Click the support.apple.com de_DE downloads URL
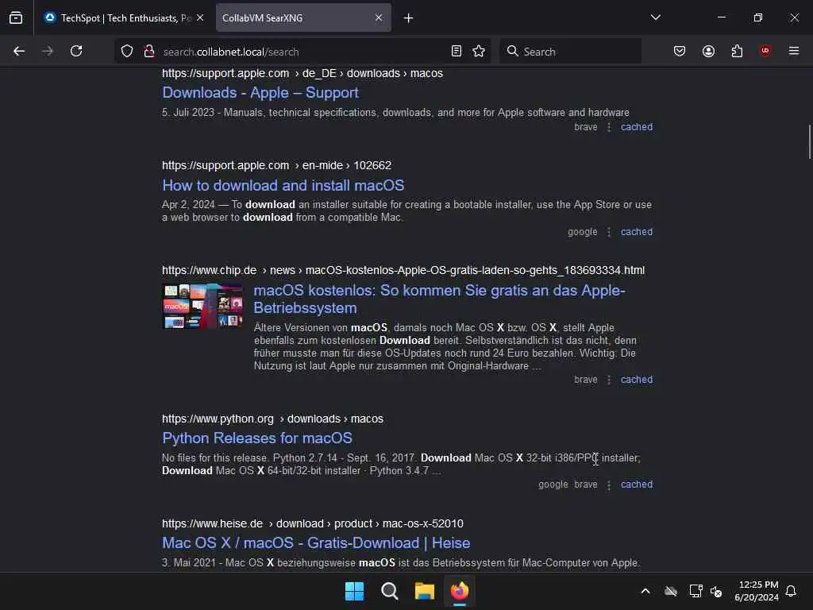Image resolution: width=813 pixels, height=610 pixels. pos(302,73)
